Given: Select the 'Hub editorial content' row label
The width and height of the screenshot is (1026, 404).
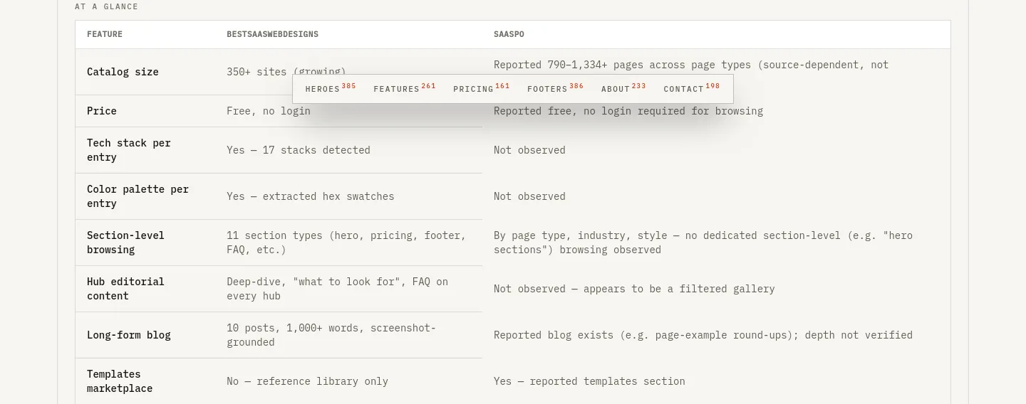Looking at the screenshot, I should click(x=125, y=289).
